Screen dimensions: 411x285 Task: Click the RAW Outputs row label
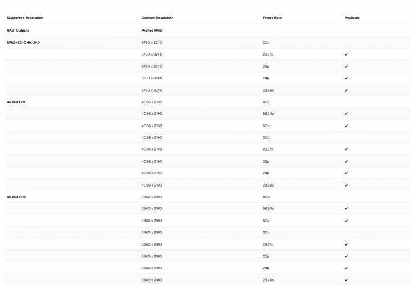(x=17, y=31)
